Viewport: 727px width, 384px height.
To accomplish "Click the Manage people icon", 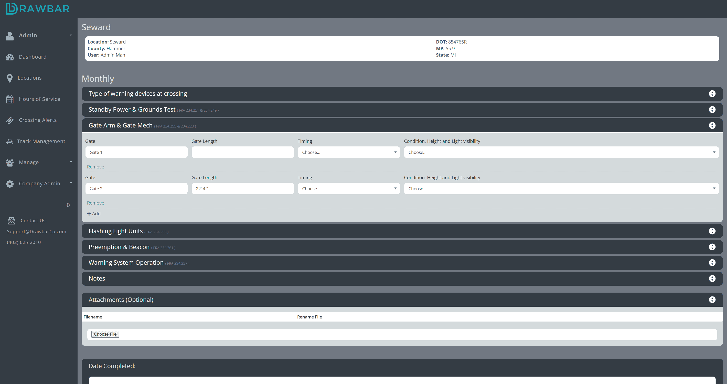I will click(x=9, y=163).
